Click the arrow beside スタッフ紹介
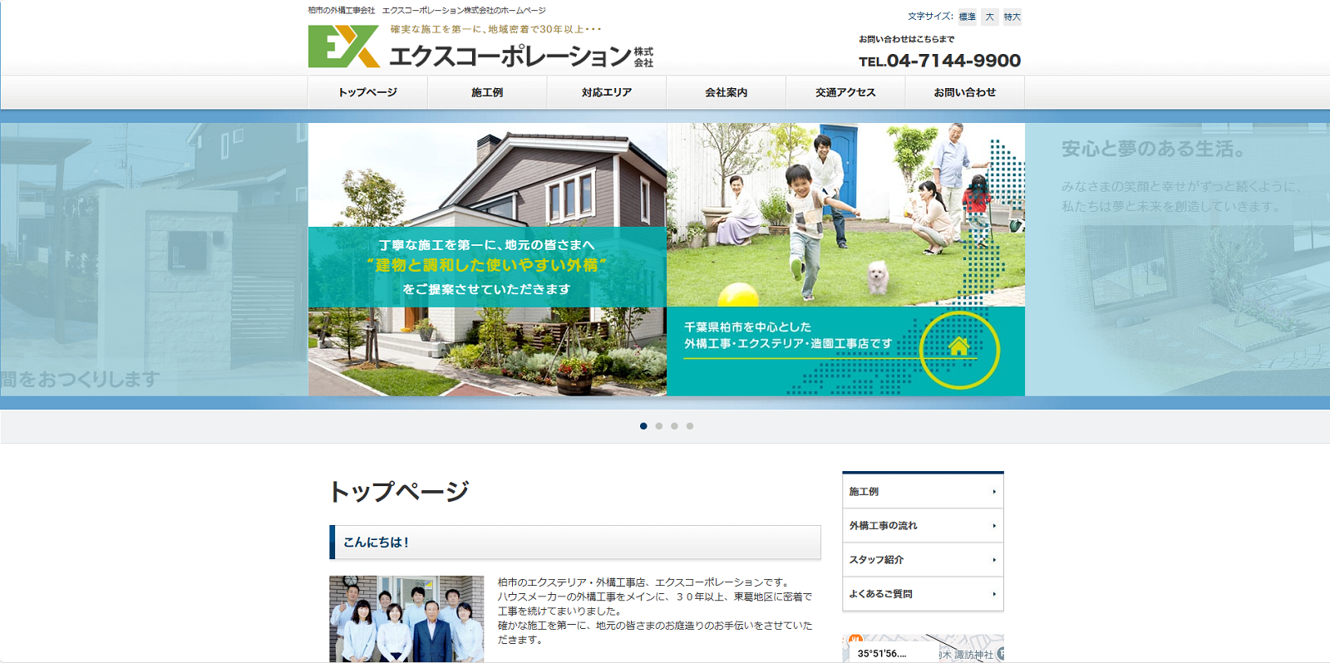The width and height of the screenshot is (1330, 663). pos(994,560)
